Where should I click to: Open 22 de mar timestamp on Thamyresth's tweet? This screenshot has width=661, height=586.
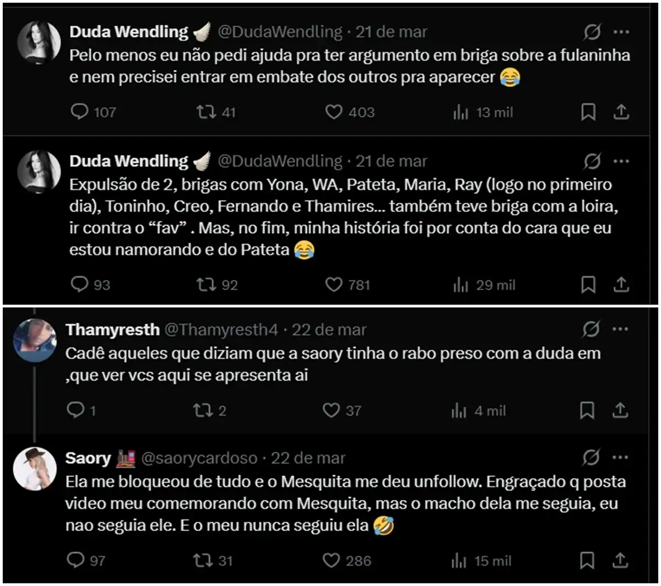tap(329, 330)
